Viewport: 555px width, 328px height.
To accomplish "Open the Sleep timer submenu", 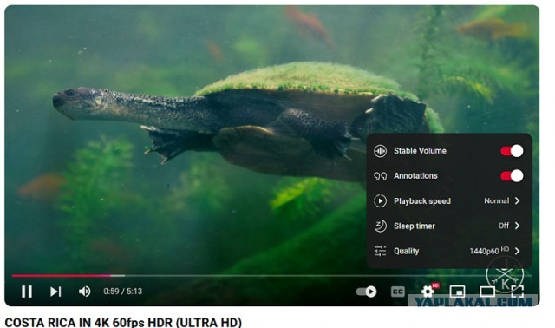I will (449, 226).
